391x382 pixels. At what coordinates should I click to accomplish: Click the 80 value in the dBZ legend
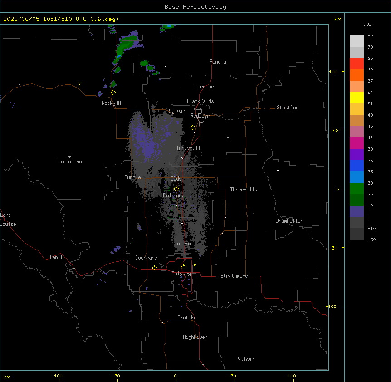click(x=370, y=36)
